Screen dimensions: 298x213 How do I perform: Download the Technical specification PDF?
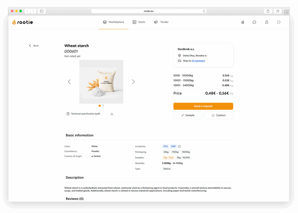[112, 114]
